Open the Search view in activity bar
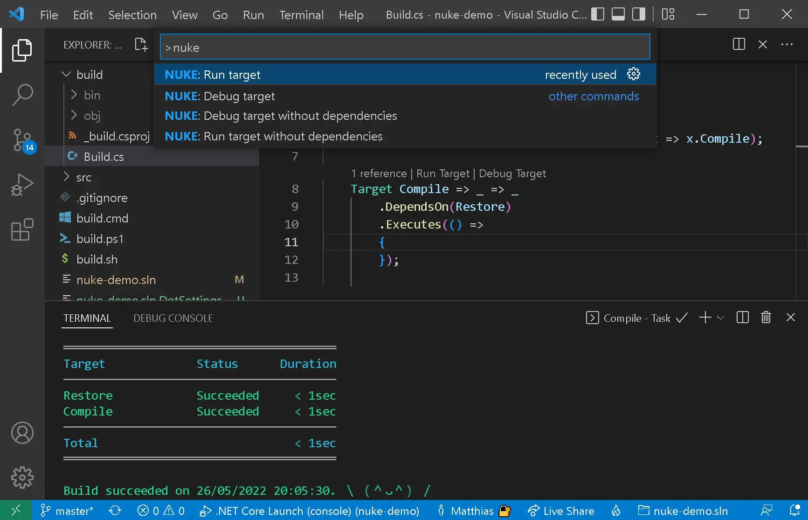Image resolution: width=808 pixels, height=520 pixels. [22, 95]
